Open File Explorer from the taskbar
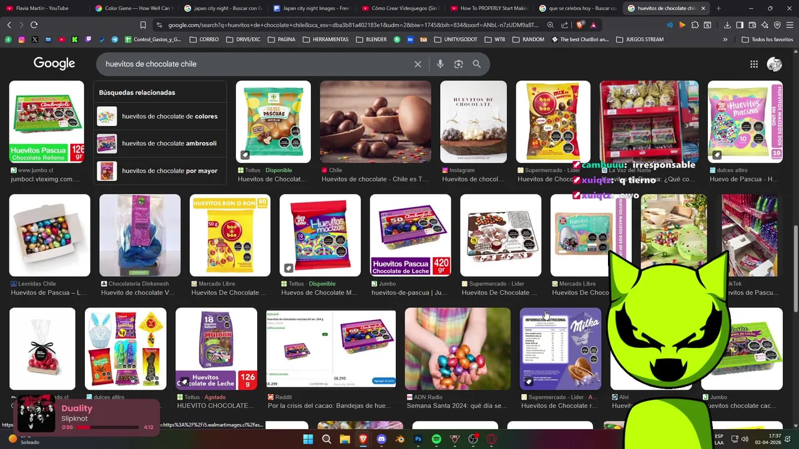Viewport: 799px width, 449px height. click(x=345, y=439)
